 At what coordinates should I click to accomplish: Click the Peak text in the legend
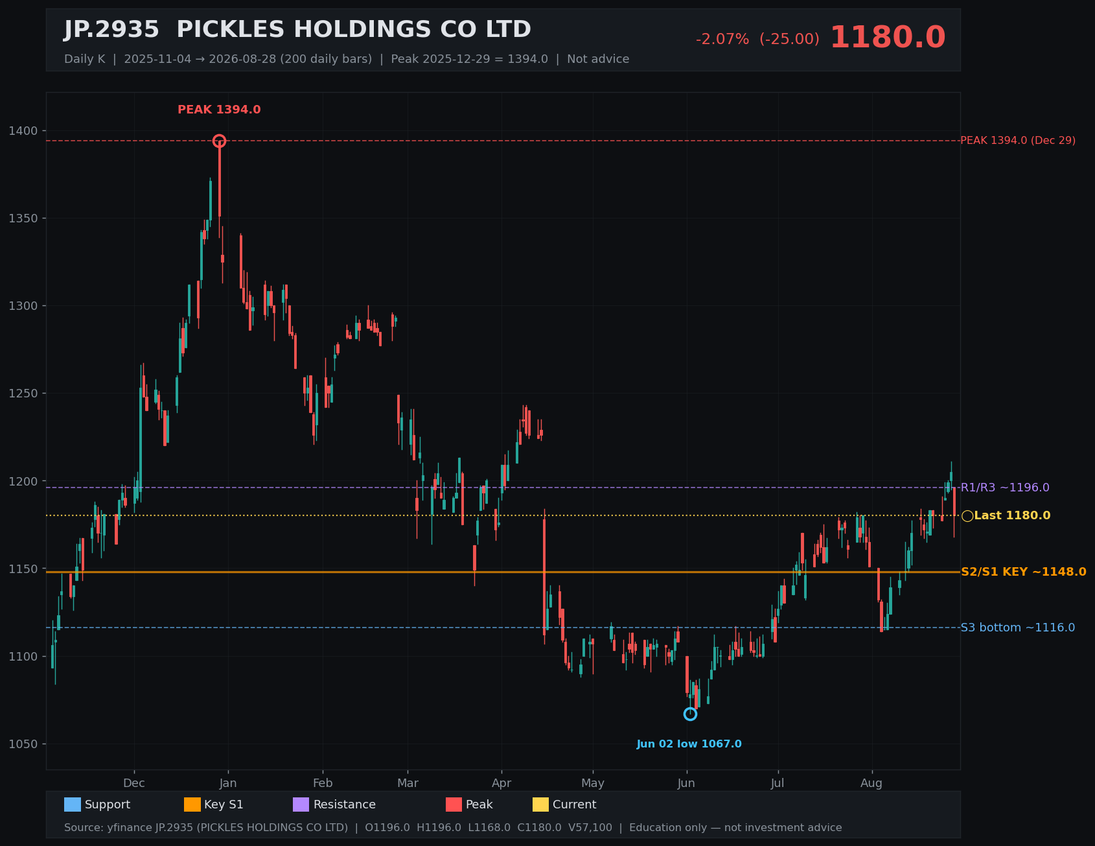[x=479, y=805]
